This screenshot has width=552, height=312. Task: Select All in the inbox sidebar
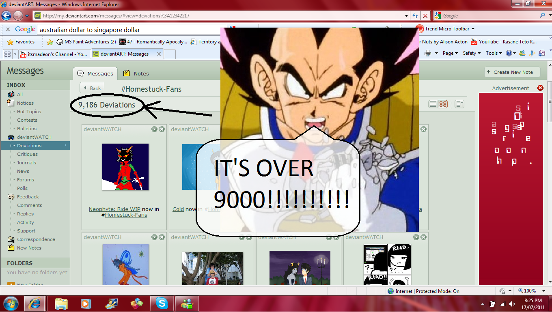pyautogui.click(x=20, y=94)
